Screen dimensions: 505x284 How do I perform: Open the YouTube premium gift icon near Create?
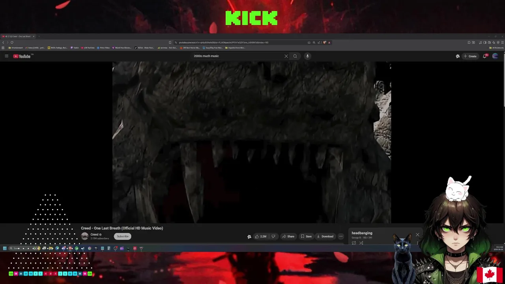[x=458, y=56]
